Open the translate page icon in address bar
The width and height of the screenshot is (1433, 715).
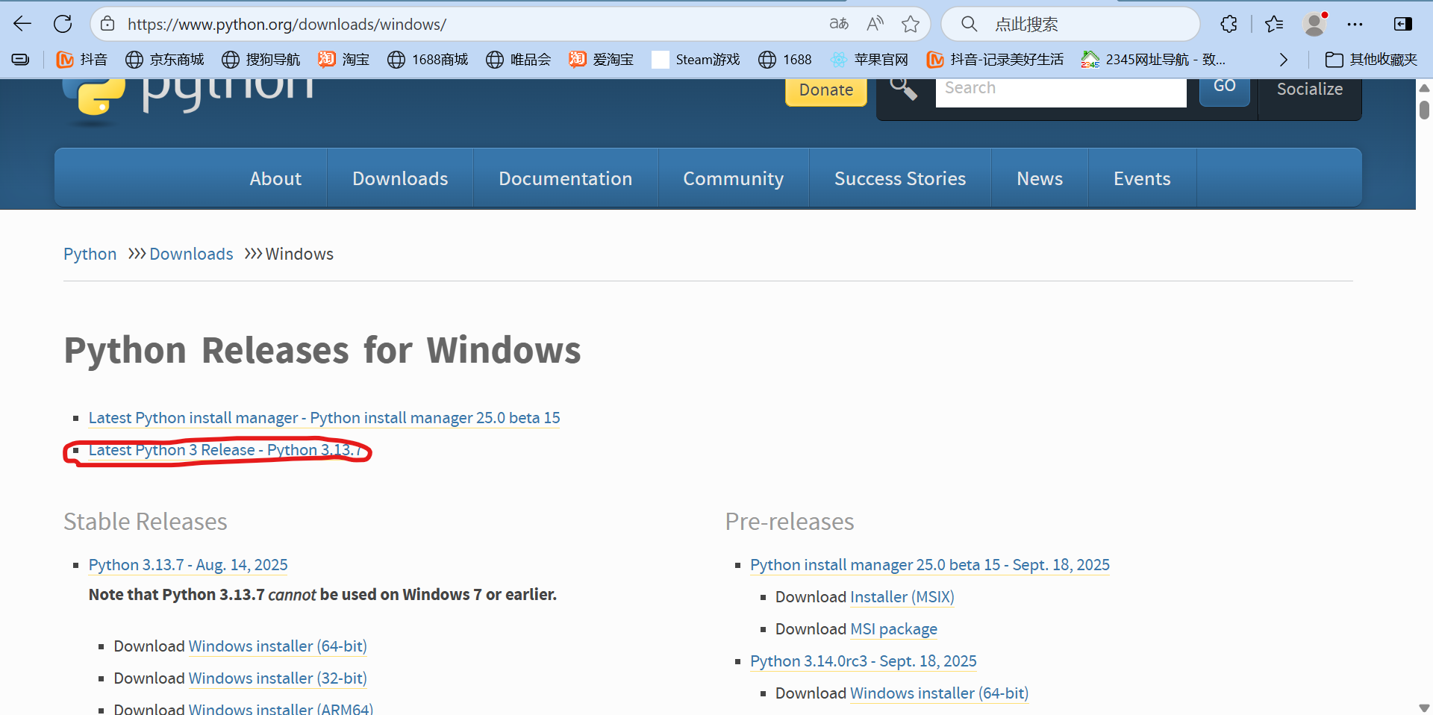pyautogui.click(x=839, y=24)
